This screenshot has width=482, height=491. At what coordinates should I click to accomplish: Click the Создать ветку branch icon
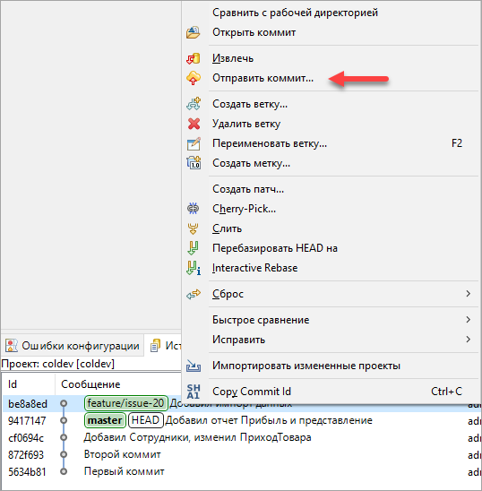tap(194, 104)
